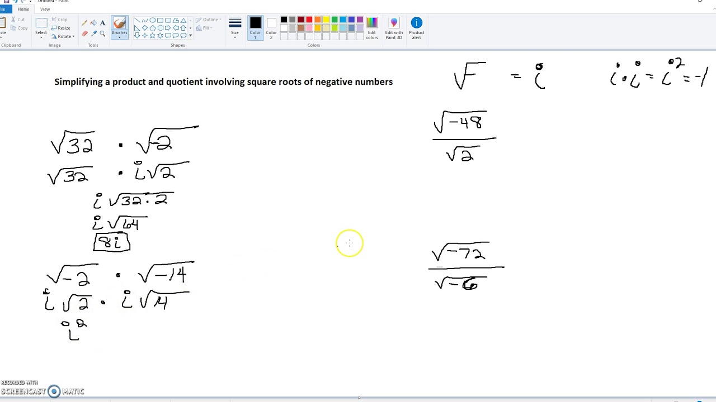Choose the Right triangle shape
This screenshot has width=716, height=402.
(x=137, y=28)
